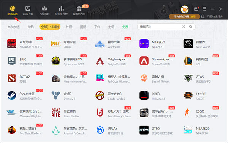Select the 英雄联盟 LOL game icon
Viewport: 228px width, 143px height.
(x=188, y=61)
